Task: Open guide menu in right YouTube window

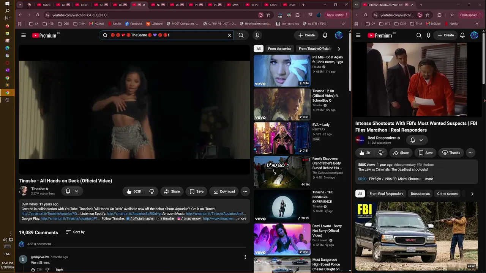Action: pos(358,35)
